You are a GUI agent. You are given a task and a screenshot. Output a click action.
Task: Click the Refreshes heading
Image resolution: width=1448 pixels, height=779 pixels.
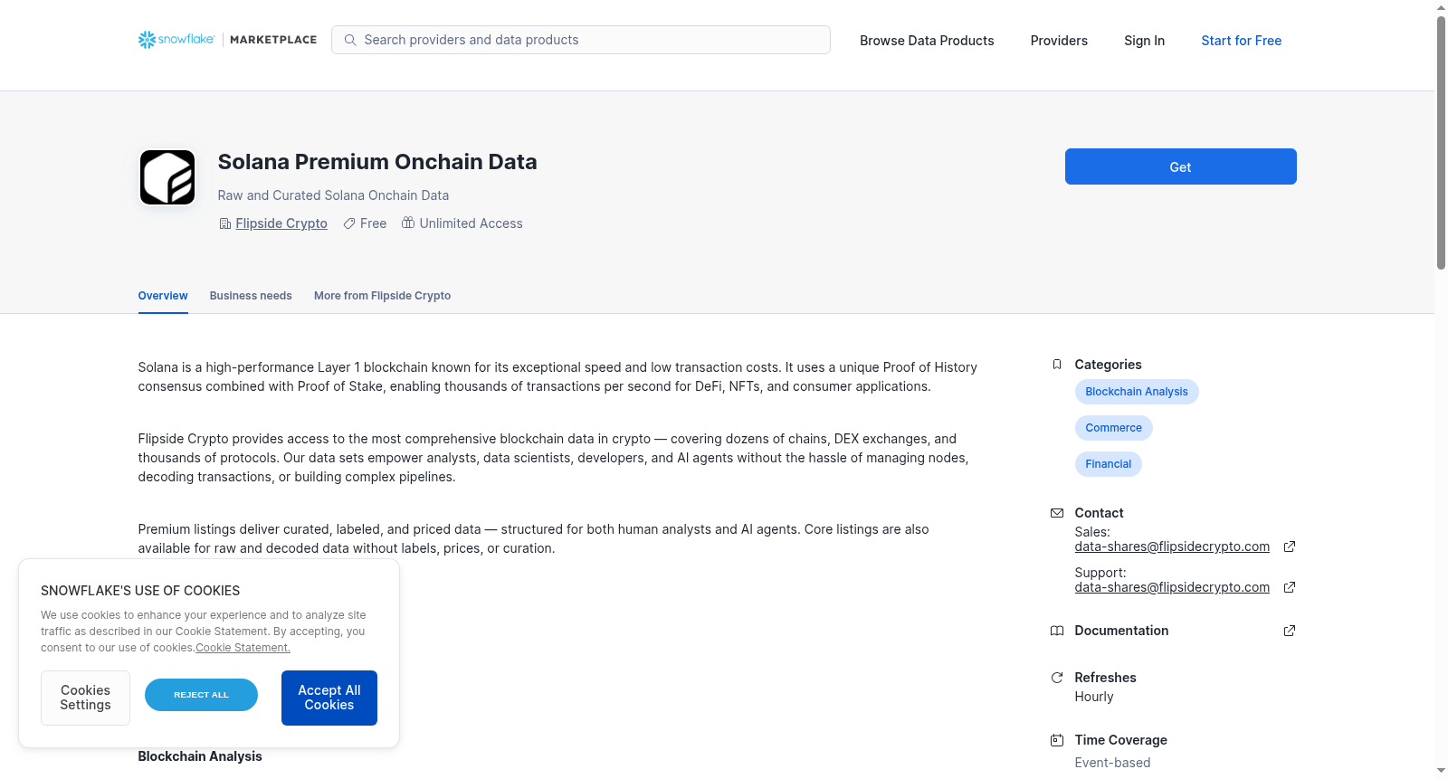pos(1105,678)
